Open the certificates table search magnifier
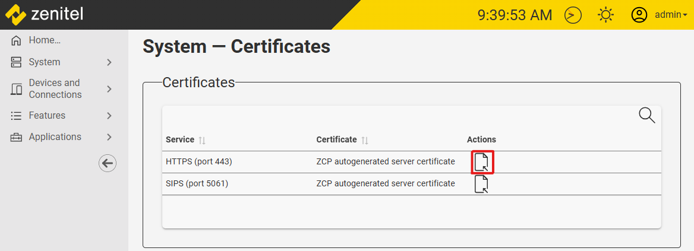The image size is (694, 251). [646, 115]
